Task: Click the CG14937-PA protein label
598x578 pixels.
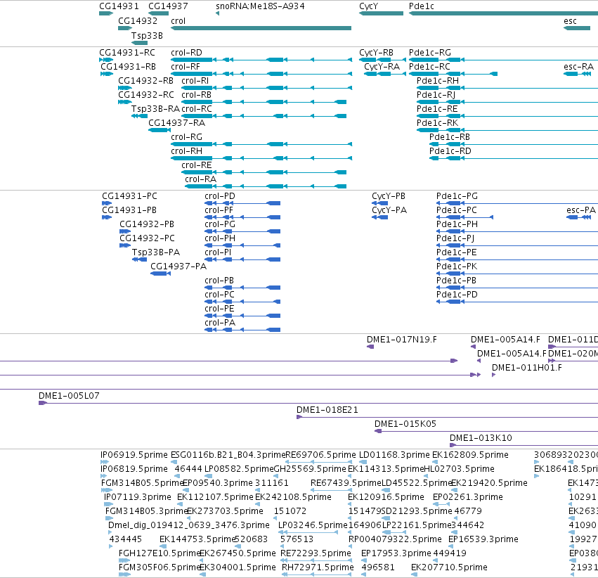Action: click(x=178, y=266)
